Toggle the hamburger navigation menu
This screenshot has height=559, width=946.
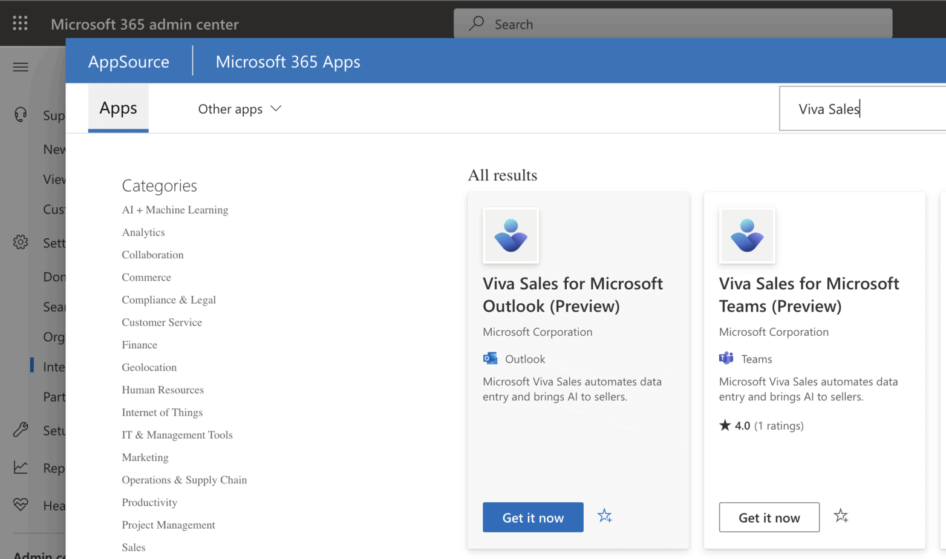coord(21,67)
